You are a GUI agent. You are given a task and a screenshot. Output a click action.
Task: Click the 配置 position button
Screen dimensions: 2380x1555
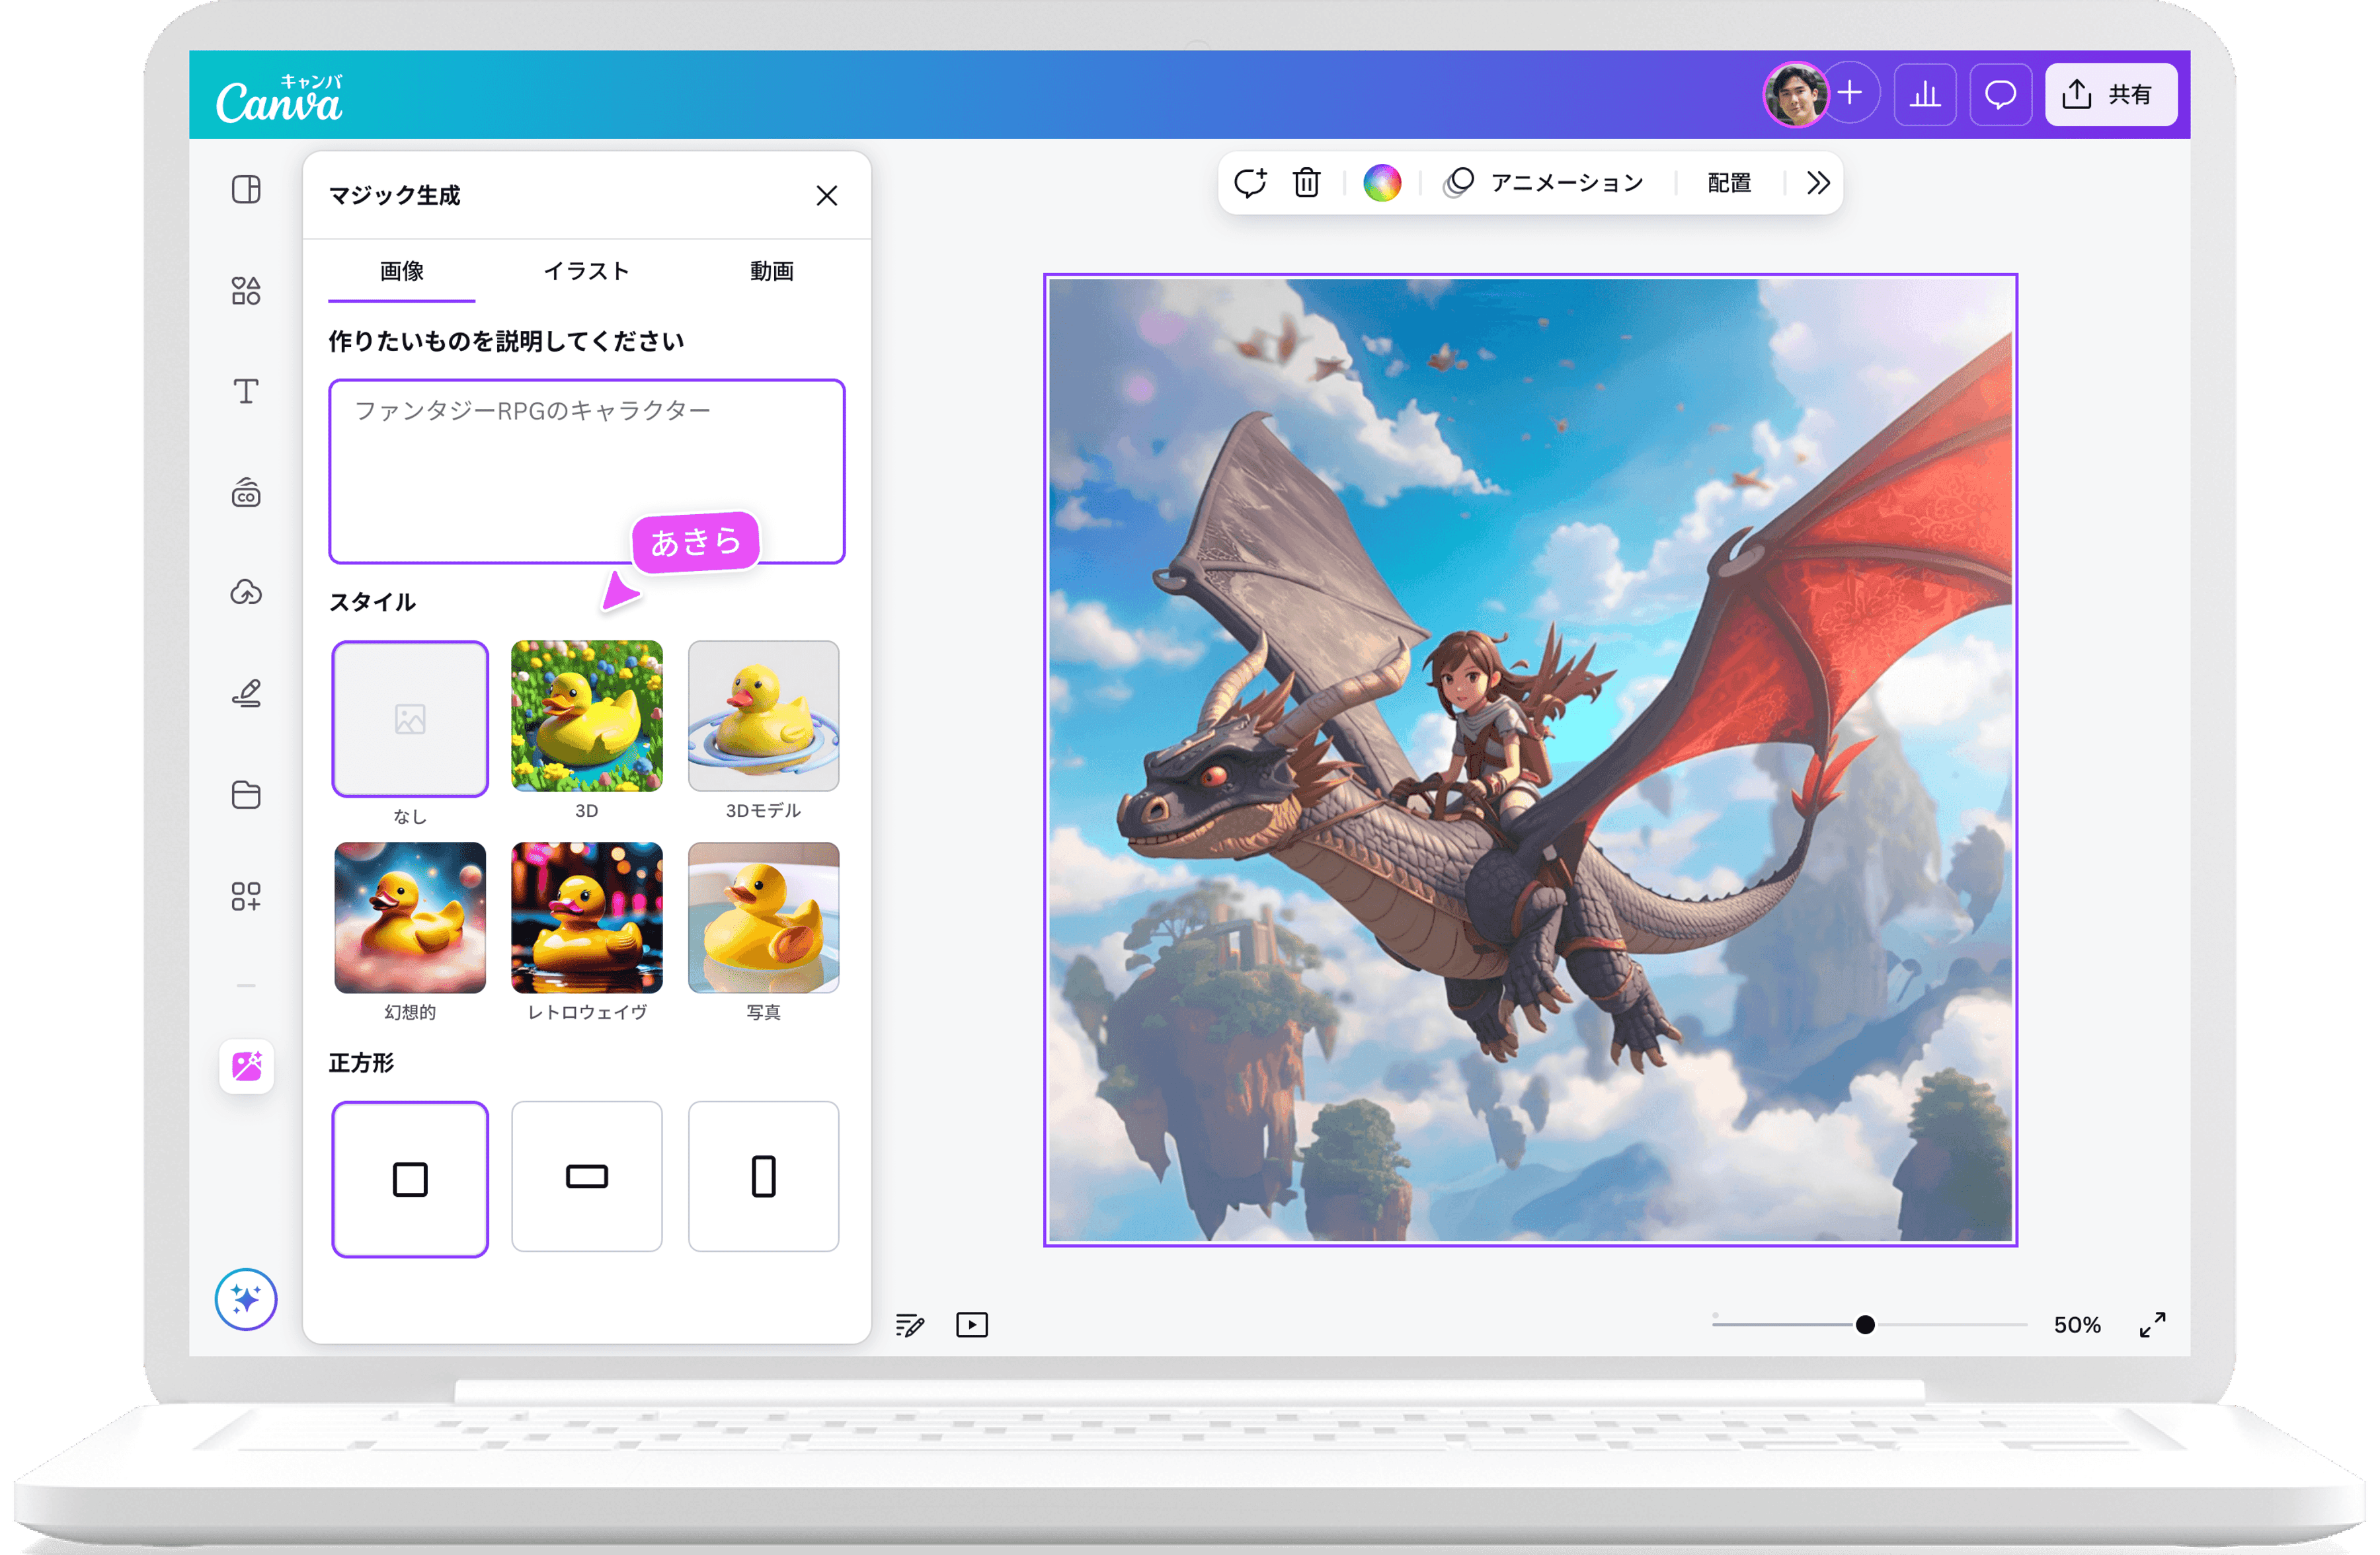pyautogui.click(x=1729, y=183)
